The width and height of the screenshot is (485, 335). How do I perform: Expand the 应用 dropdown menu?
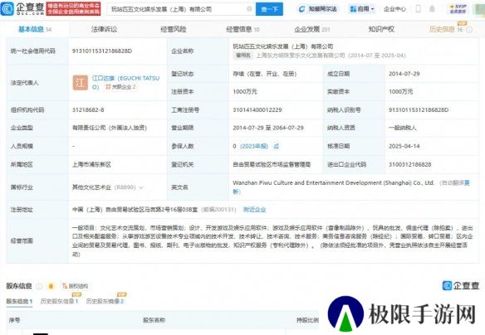(361, 9)
